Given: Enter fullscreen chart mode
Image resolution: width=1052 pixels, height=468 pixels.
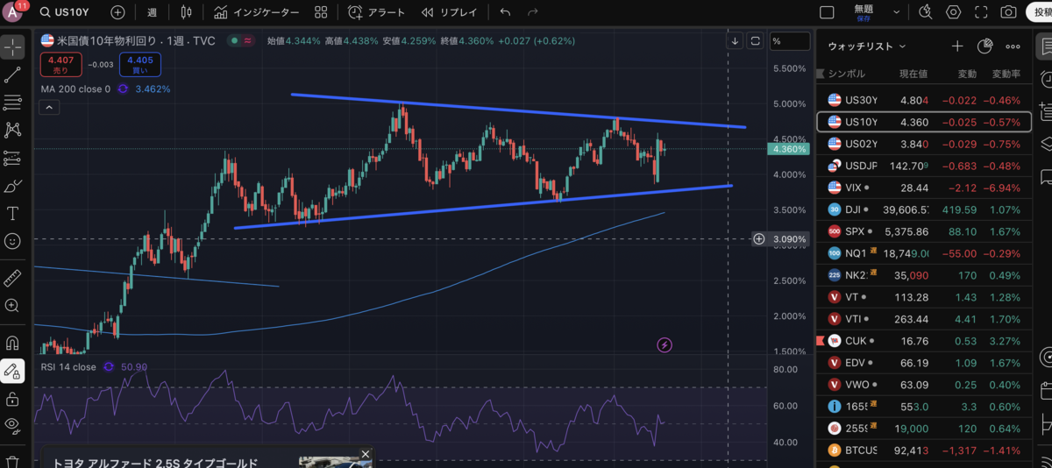Looking at the screenshot, I should [x=982, y=12].
